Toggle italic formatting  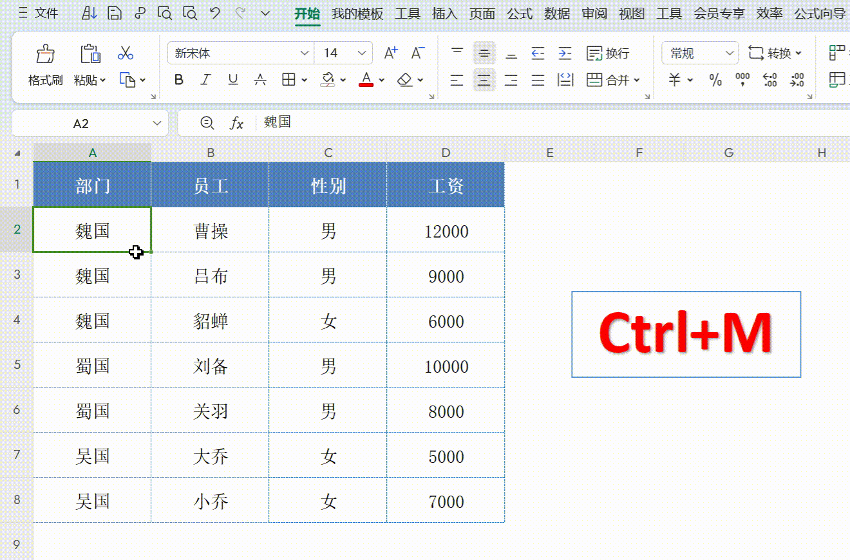click(205, 80)
